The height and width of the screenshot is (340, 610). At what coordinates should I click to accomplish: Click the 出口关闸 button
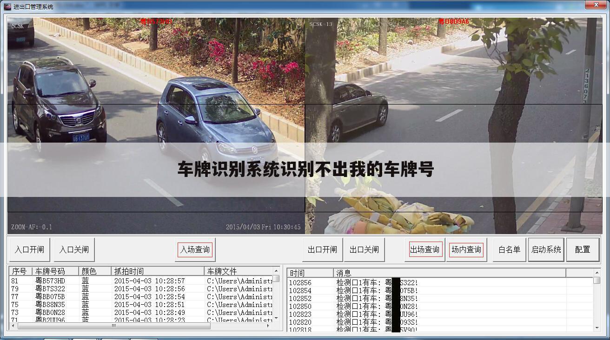364,250
